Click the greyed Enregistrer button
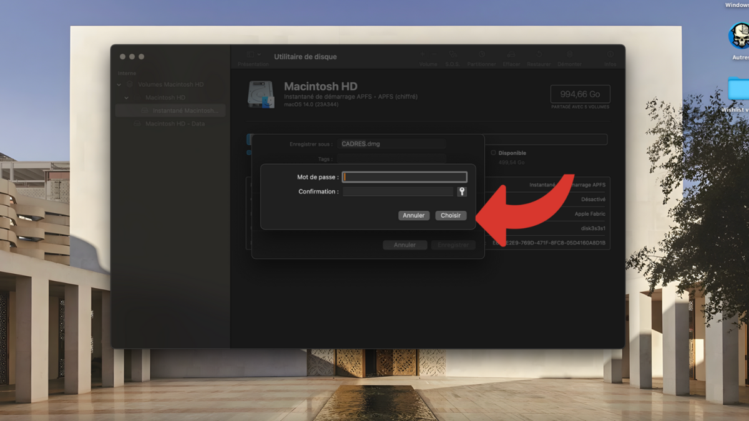This screenshot has width=749, height=421. coord(453,245)
